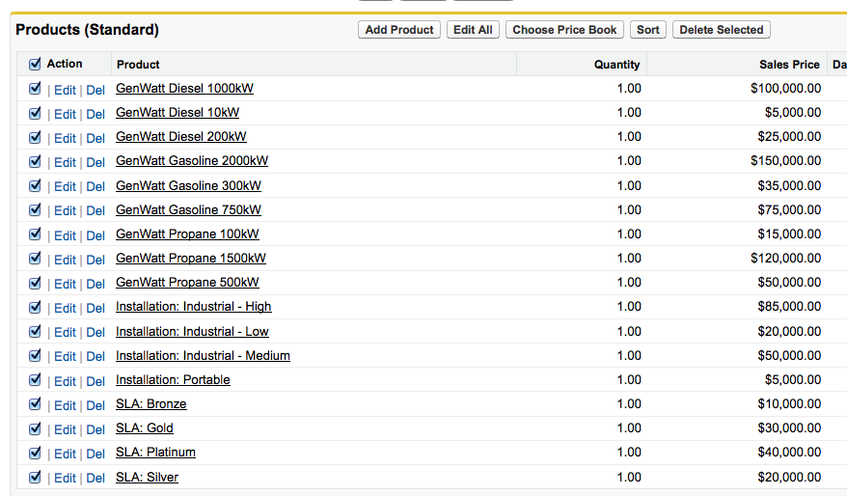Viewport: 847px width, 496px height.
Task: Open GenWatt Propane 100kW product link
Action: tap(187, 234)
